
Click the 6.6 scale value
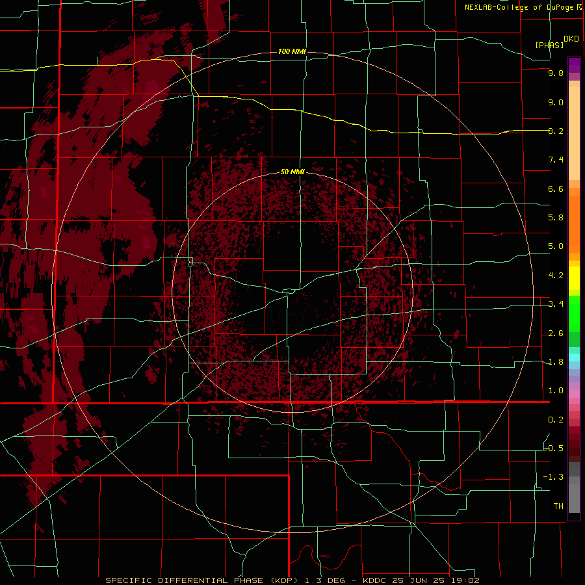[556, 188]
